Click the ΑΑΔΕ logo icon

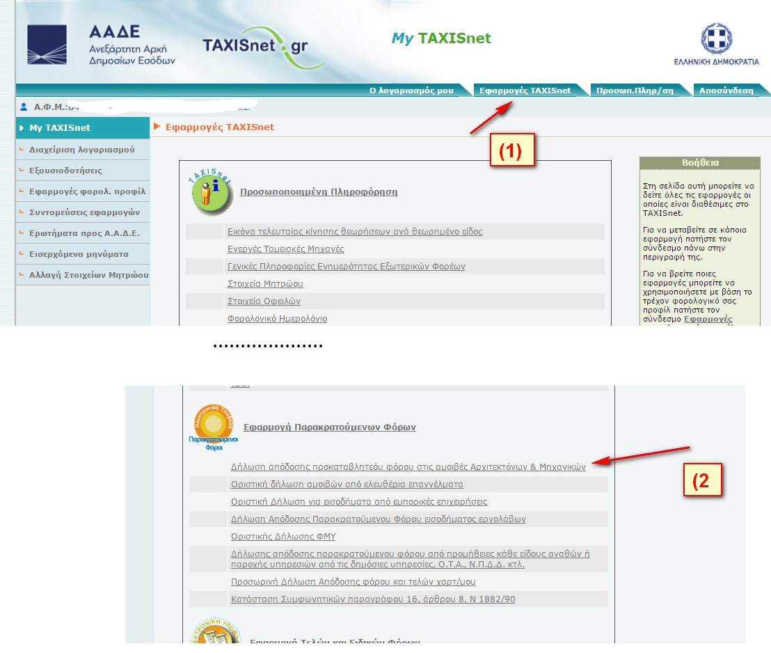pos(47,45)
